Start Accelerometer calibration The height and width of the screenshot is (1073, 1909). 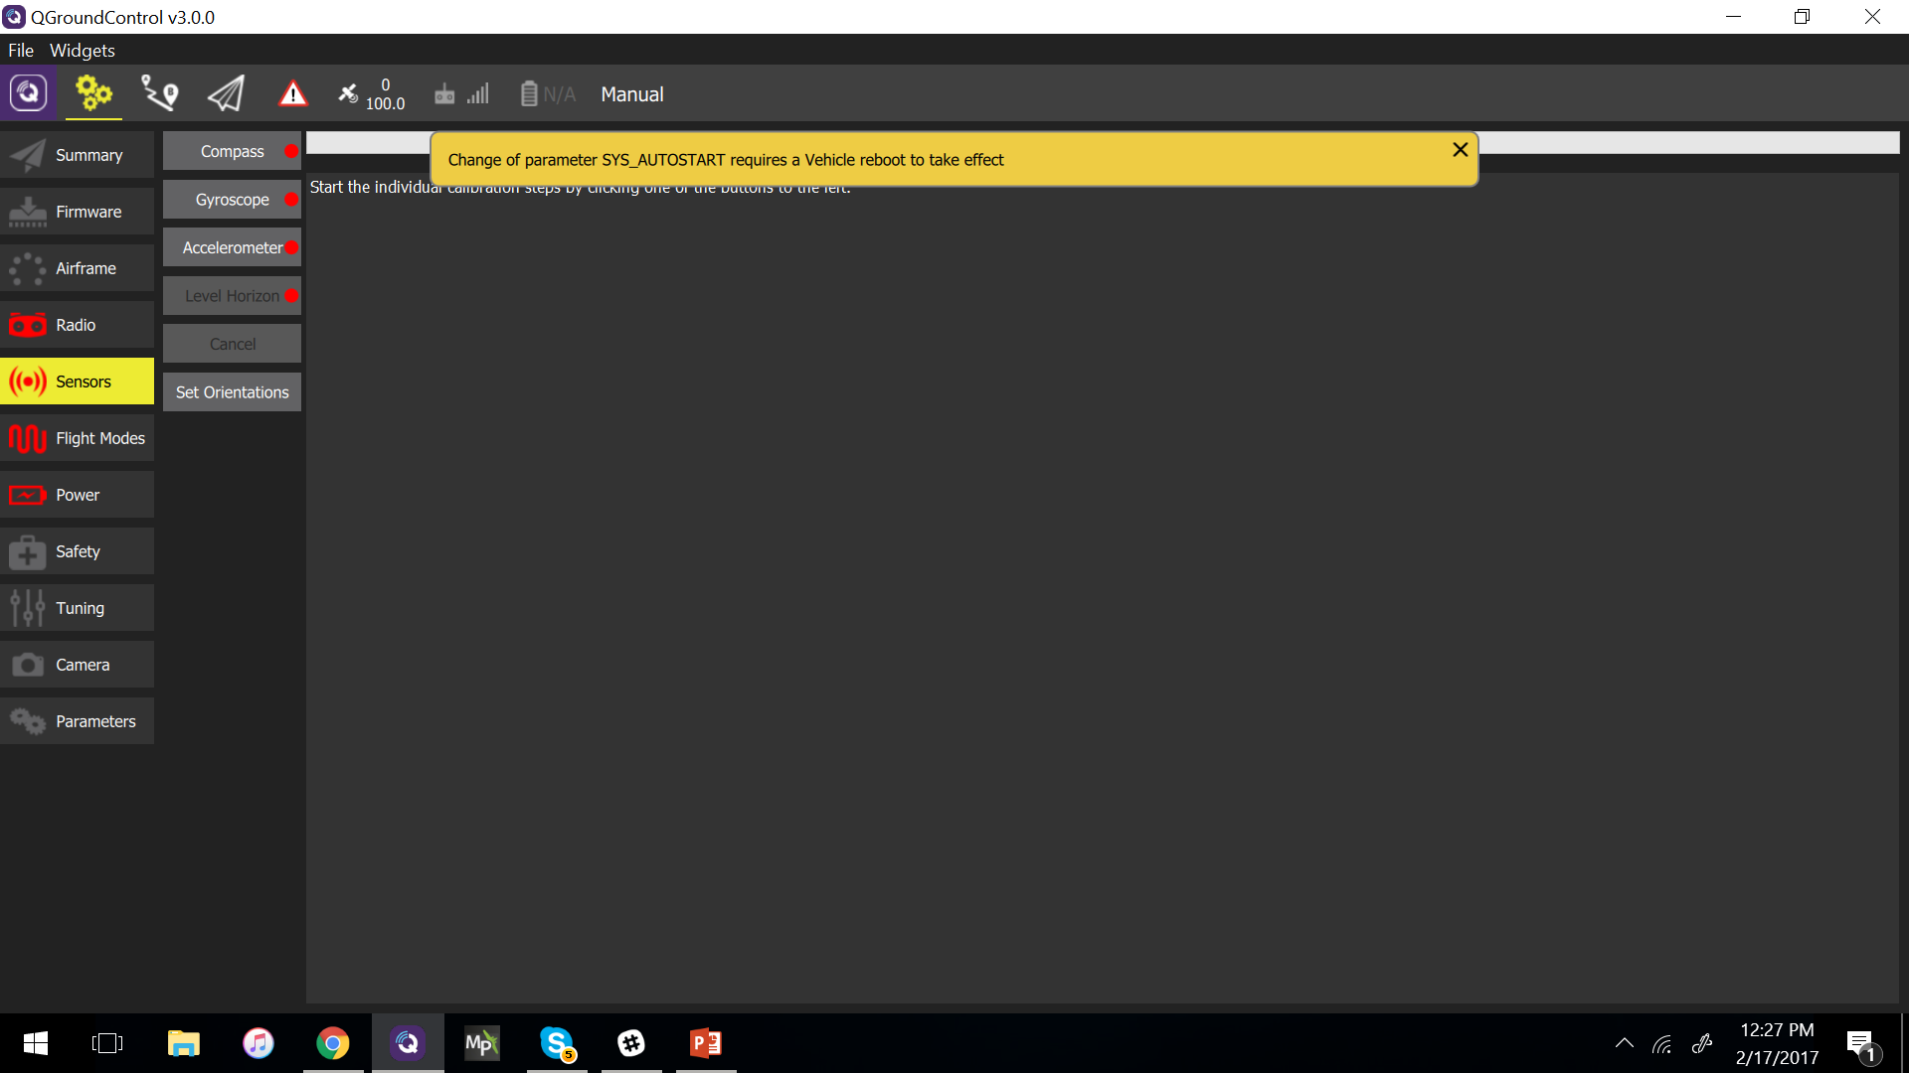pyautogui.click(x=232, y=248)
